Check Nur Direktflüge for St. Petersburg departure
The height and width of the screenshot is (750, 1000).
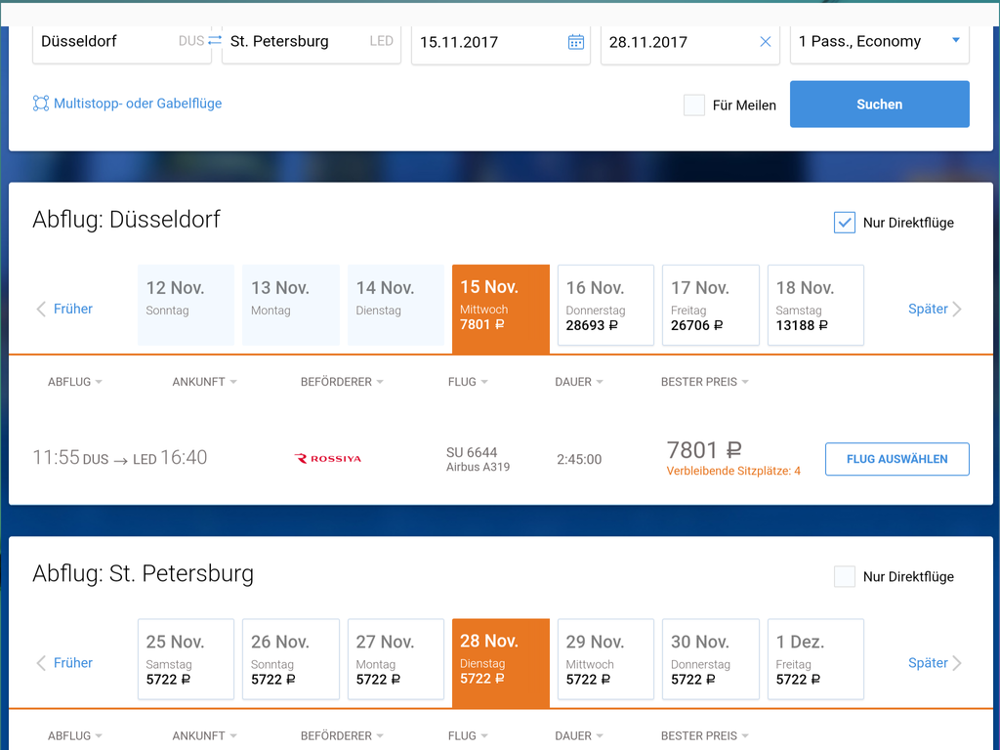click(845, 576)
